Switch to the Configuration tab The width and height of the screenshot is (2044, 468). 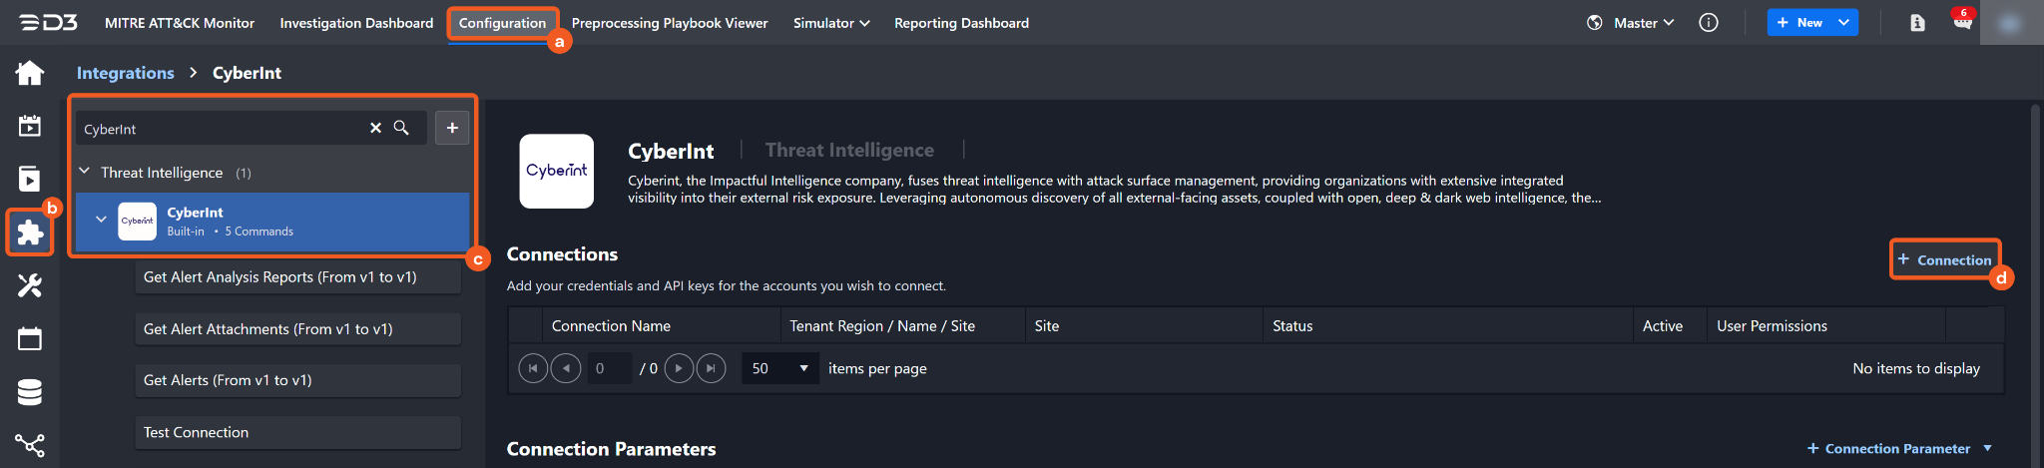502,22
